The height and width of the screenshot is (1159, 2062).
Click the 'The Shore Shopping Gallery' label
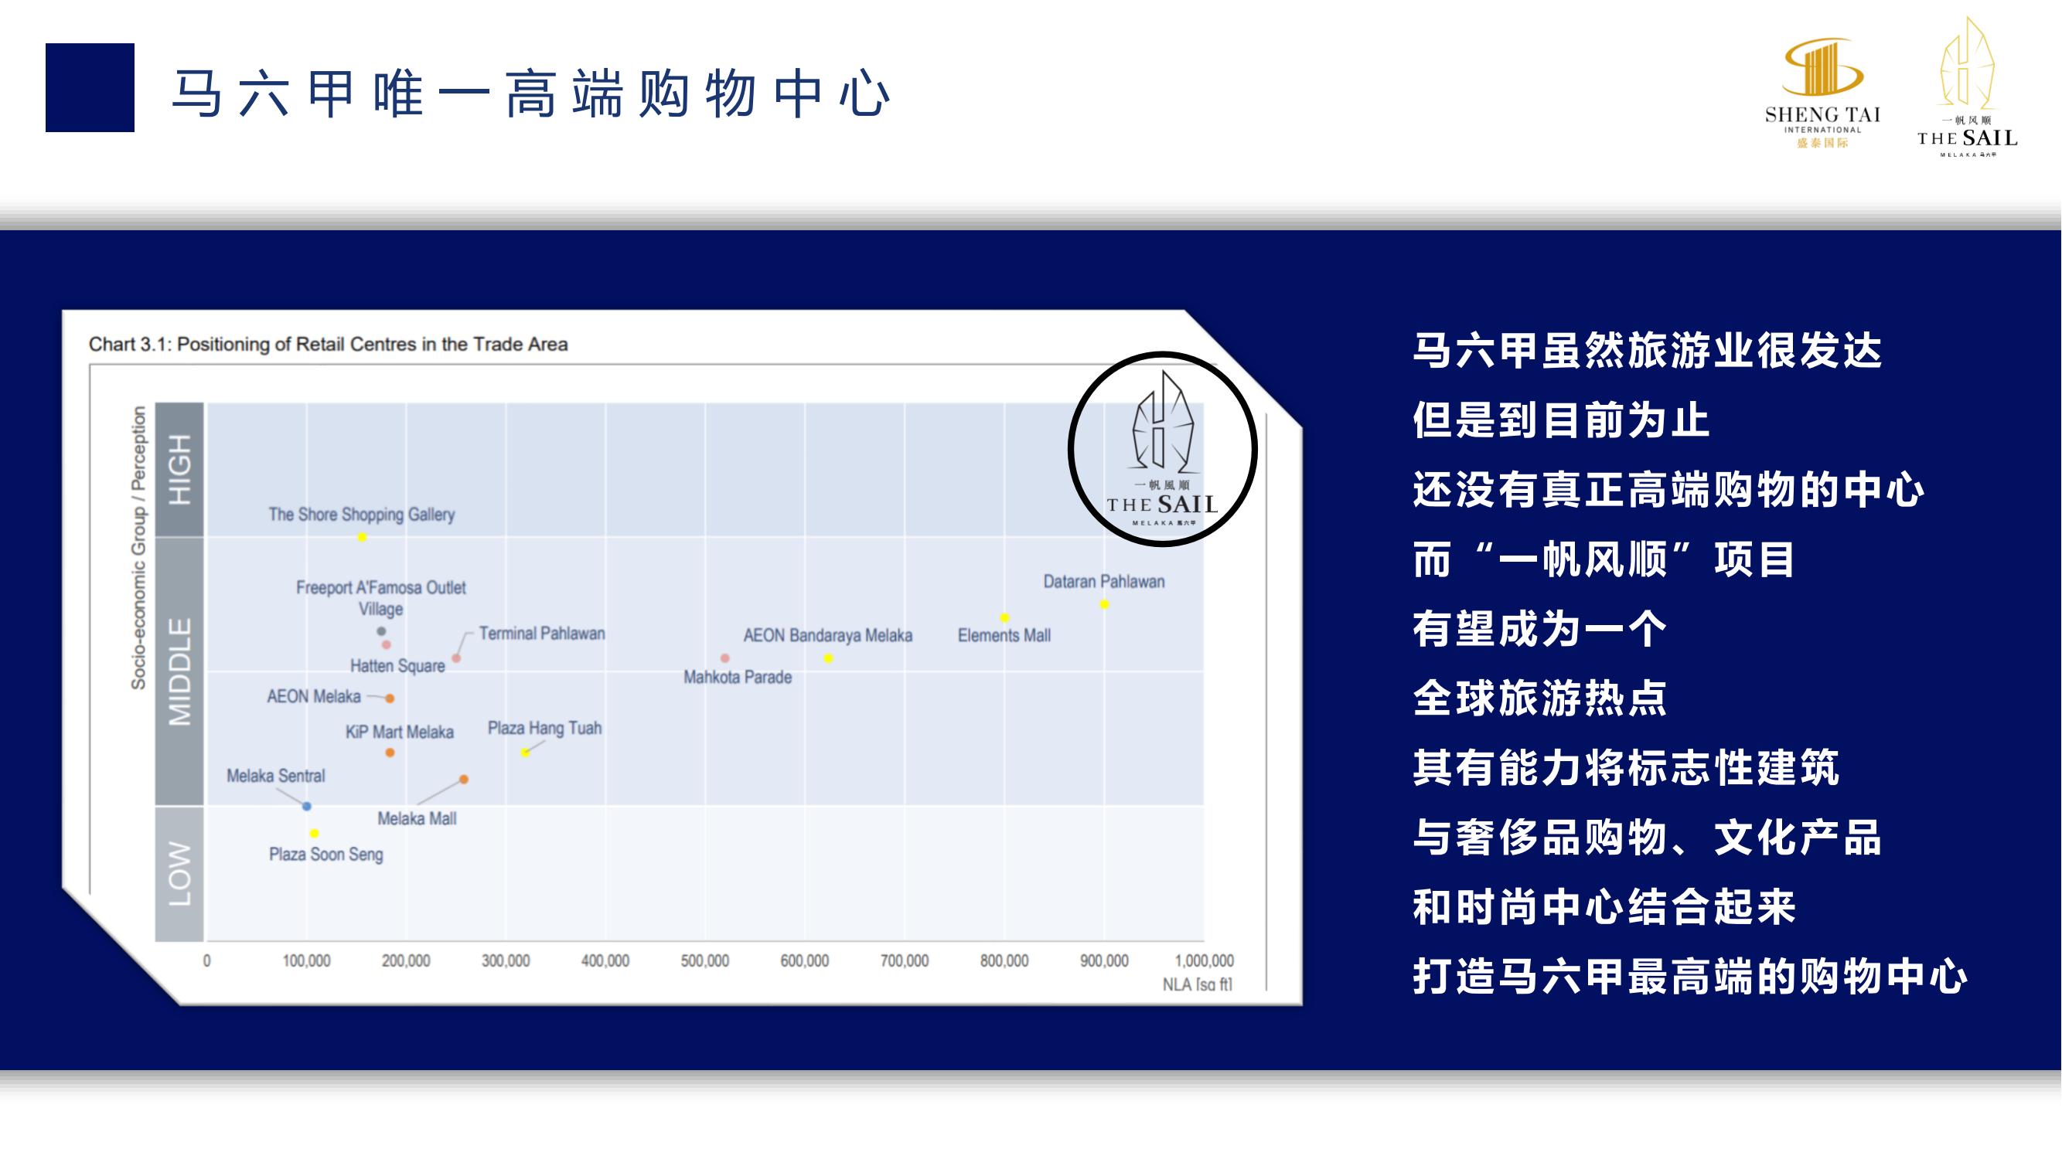coord(362,515)
